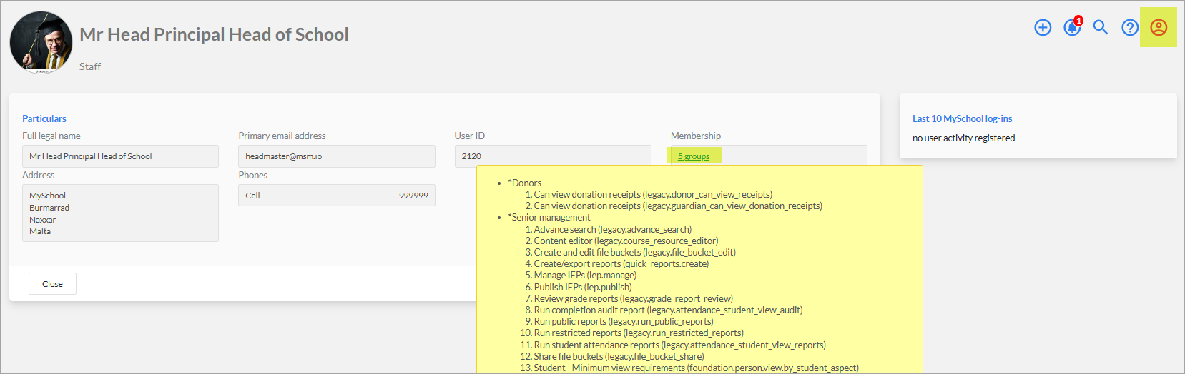Click the add (plus circle) icon
The width and height of the screenshot is (1185, 374).
1043,27
